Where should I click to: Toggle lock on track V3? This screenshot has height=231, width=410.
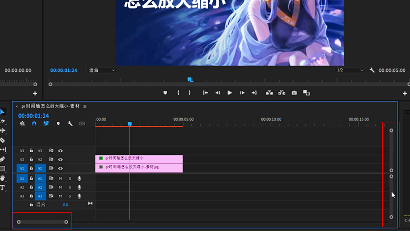32,150
